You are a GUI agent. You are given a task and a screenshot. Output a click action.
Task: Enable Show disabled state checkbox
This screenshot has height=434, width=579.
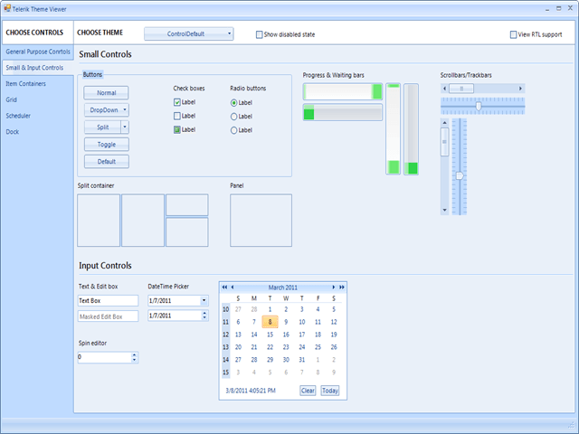(x=260, y=34)
